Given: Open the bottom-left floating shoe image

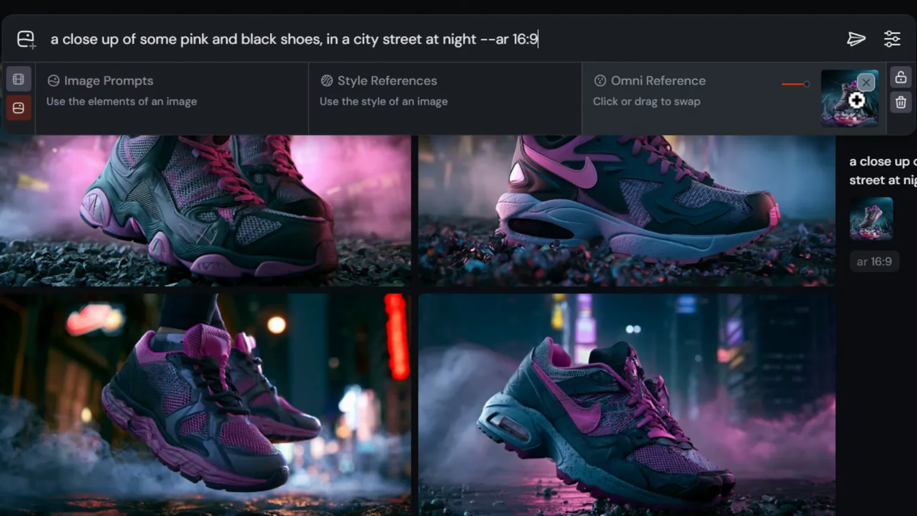Looking at the screenshot, I should pyautogui.click(x=205, y=405).
